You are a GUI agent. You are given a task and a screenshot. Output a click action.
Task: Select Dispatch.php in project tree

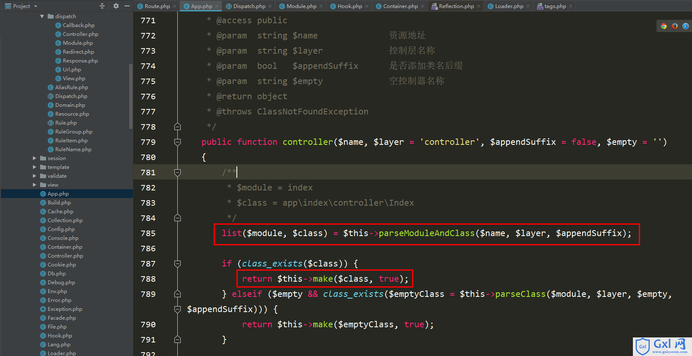click(x=71, y=96)
